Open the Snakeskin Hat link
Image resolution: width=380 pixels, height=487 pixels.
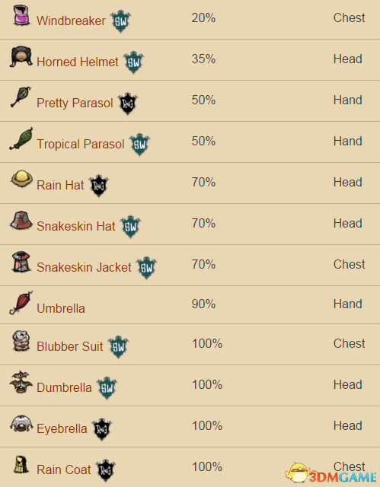tap(76, 226)
